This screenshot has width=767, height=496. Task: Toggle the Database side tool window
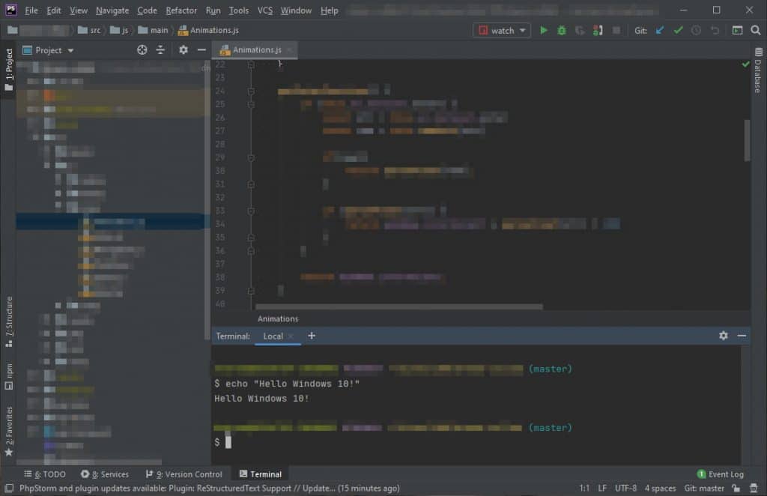pyautogui.click(x=758, y=71)
